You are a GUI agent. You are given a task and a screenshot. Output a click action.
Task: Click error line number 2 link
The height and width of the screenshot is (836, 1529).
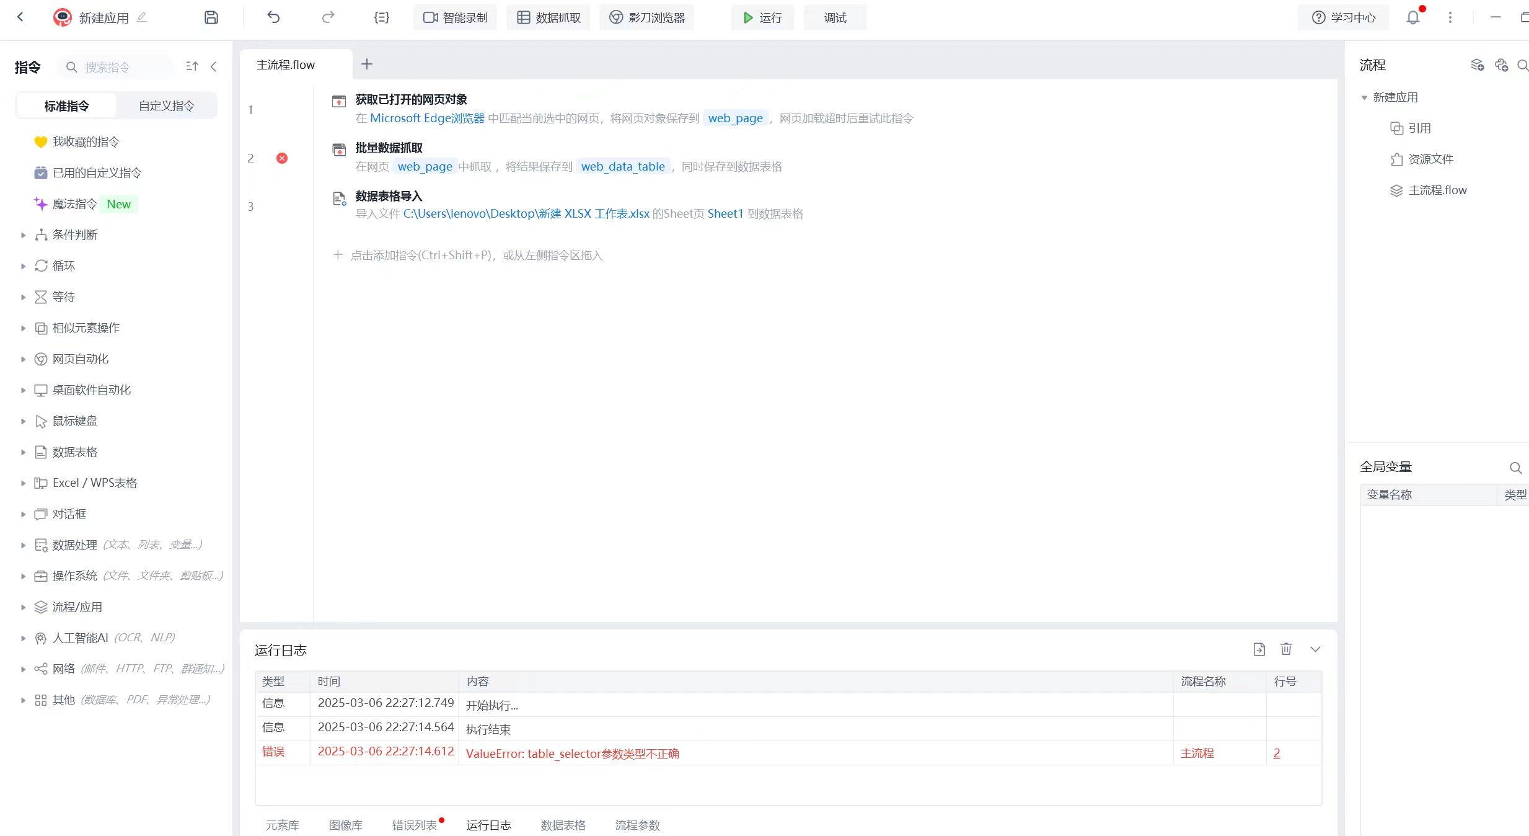1276,753
